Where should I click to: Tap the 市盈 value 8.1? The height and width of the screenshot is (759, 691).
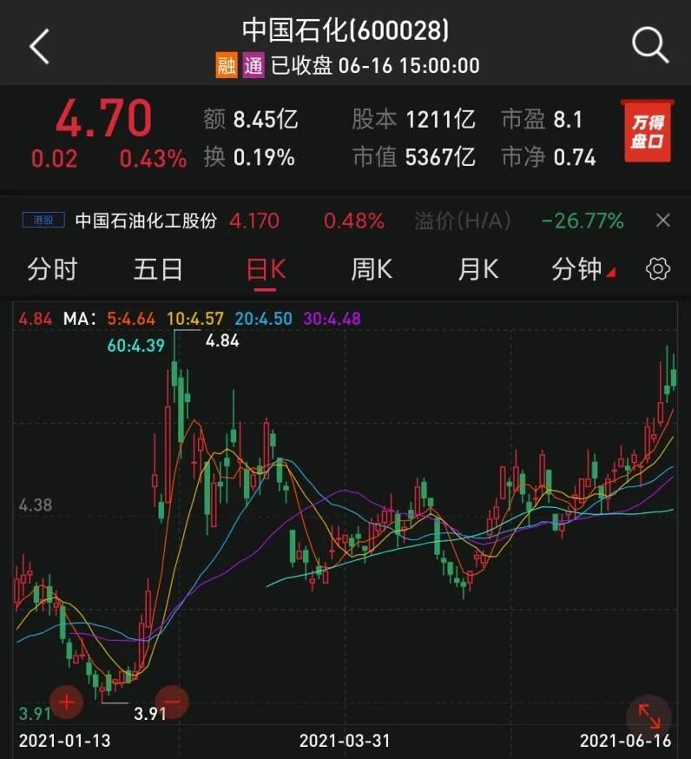568,119
